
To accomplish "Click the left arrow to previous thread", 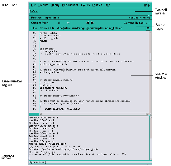I will click(x=88, y=23).
